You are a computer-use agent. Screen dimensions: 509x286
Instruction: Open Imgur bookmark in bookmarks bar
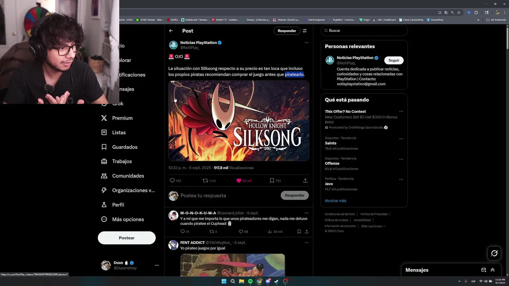364,19
